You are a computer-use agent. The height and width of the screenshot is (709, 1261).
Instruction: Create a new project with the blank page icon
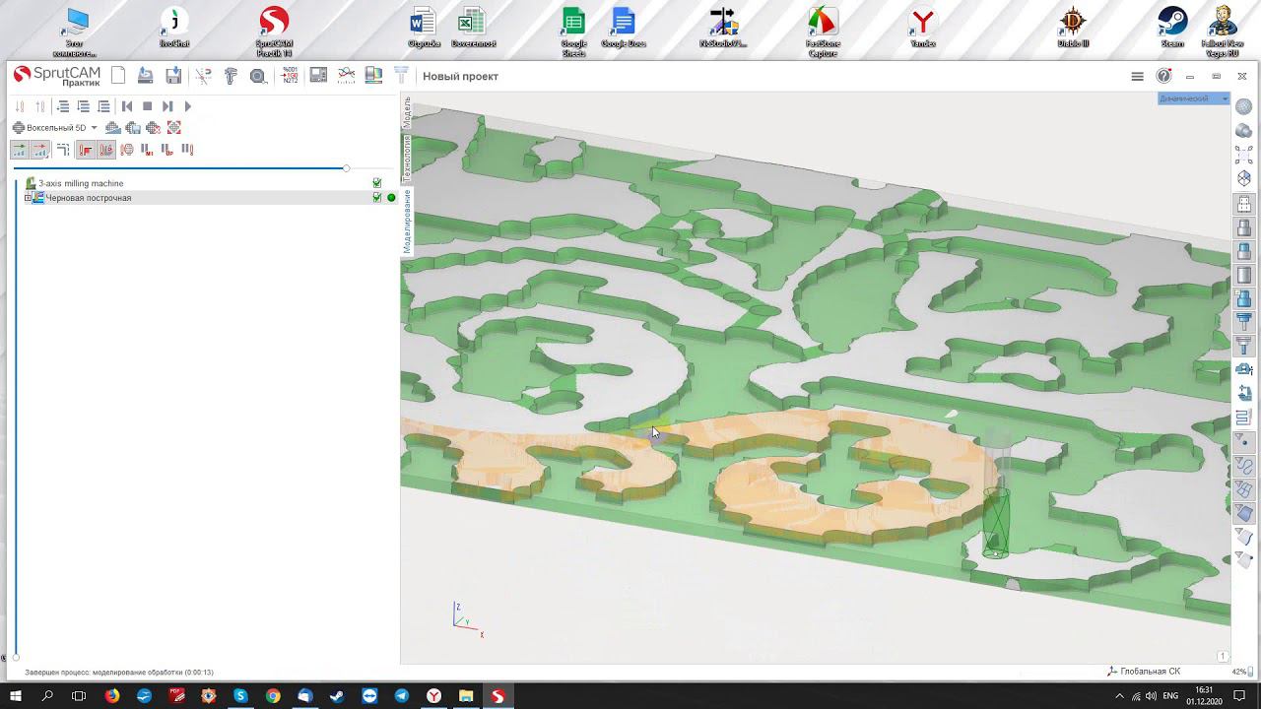[x=118, y=76]
